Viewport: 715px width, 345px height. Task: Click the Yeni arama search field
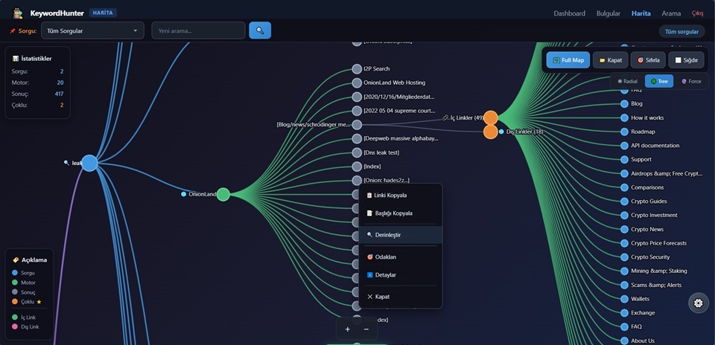coord(198,31)
